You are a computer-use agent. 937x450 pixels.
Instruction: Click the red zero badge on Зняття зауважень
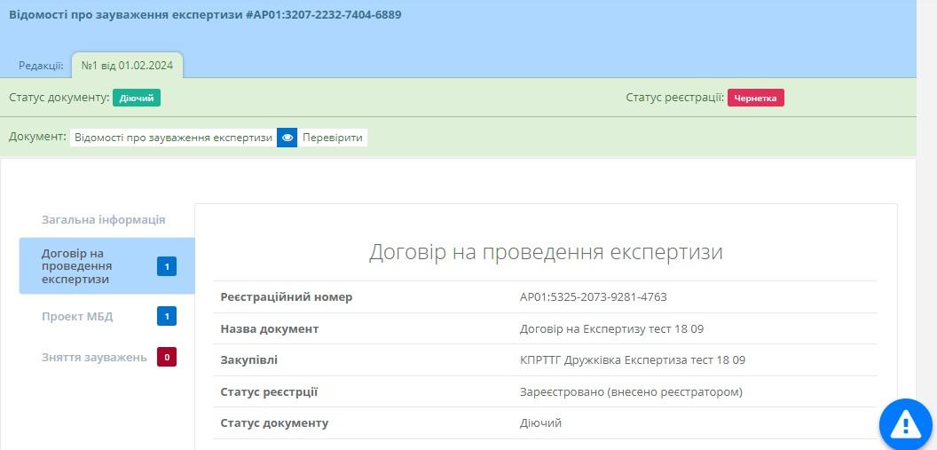[x=167, y=357]
